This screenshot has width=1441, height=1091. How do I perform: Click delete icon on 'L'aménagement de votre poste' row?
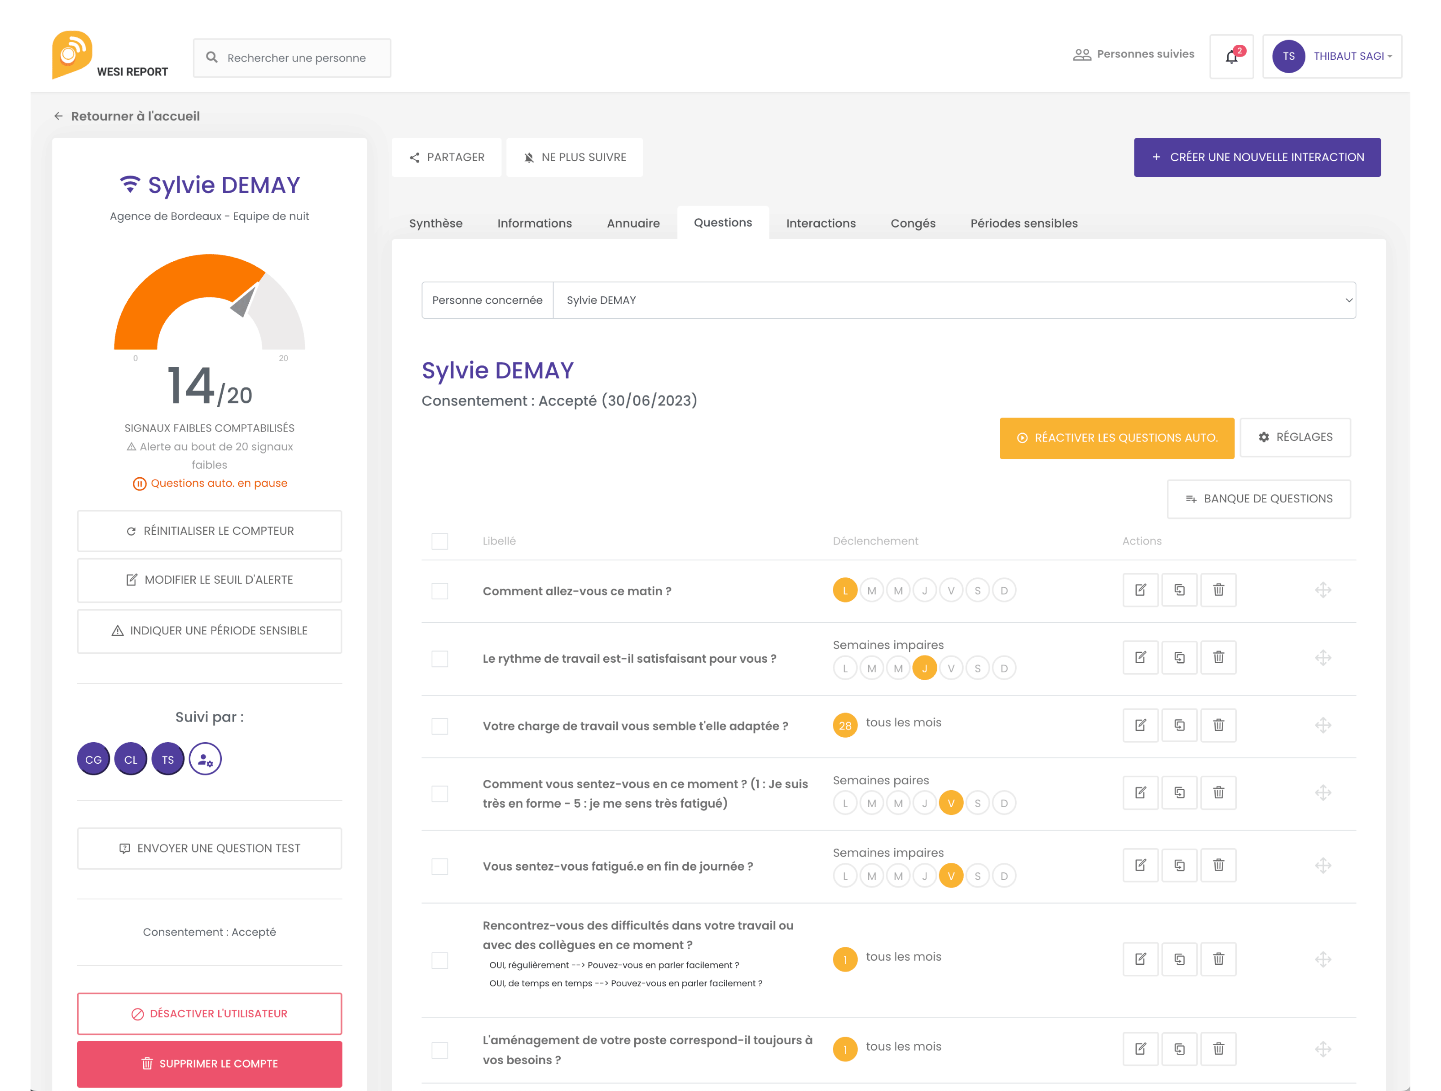1218,1049
